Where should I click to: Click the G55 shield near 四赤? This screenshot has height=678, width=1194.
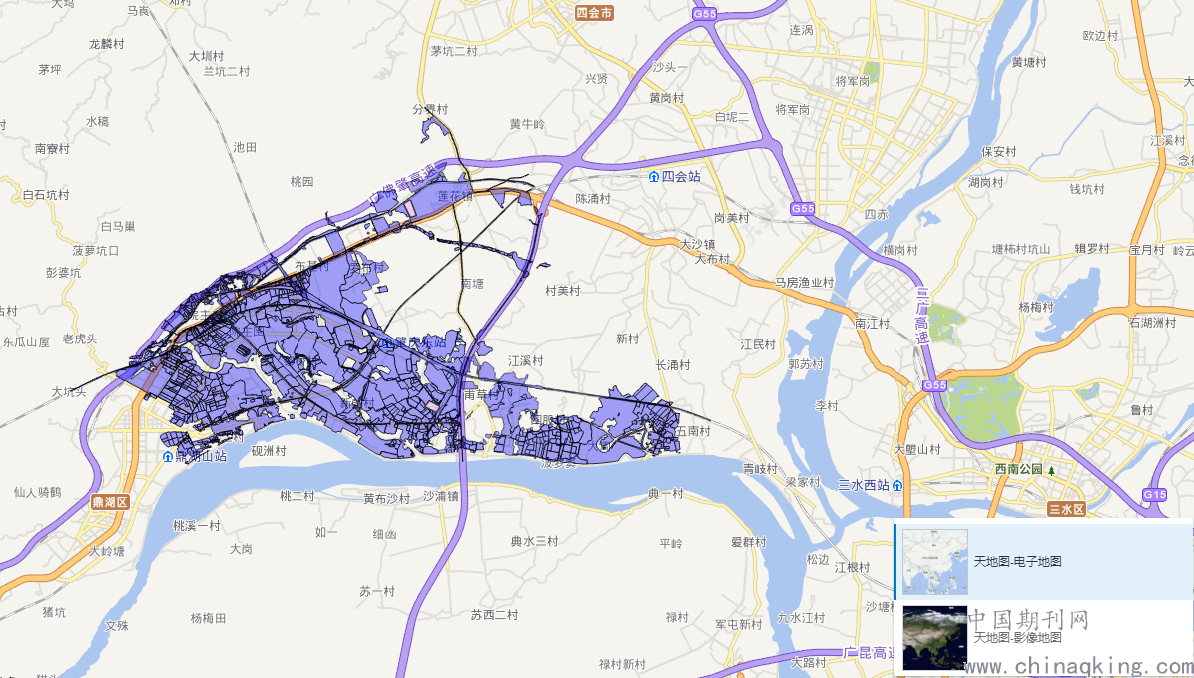802,208
